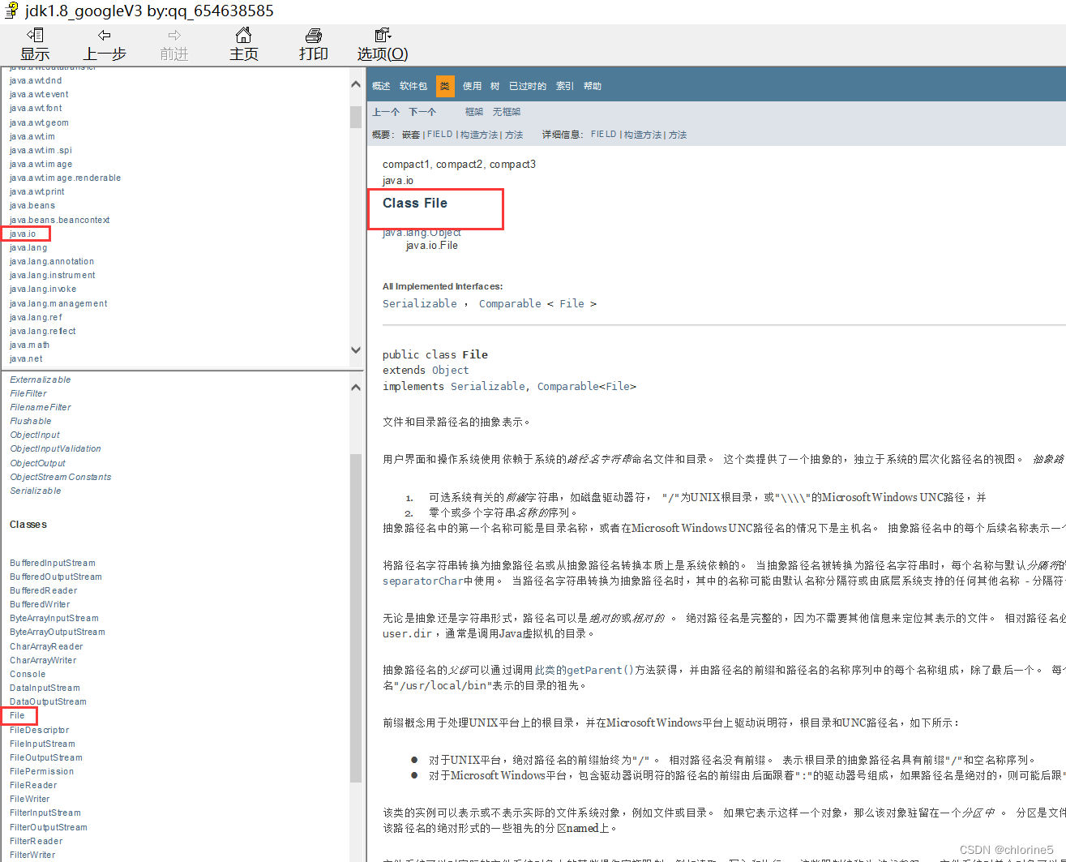Open the 软件包 navigation tab
The image size is (1066, 862).
[x=413, y=86]
